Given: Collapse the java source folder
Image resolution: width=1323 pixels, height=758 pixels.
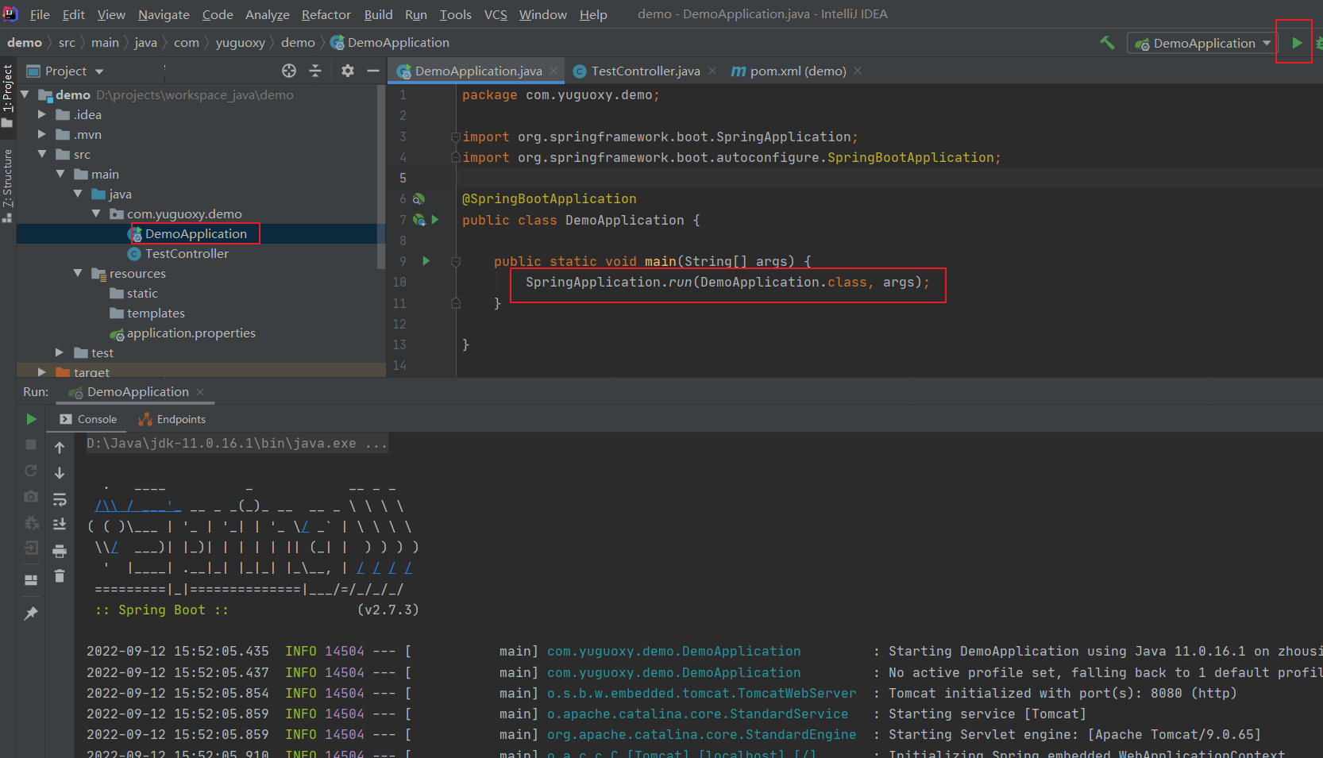Looking at the screenshot, I should coord(78,194).
